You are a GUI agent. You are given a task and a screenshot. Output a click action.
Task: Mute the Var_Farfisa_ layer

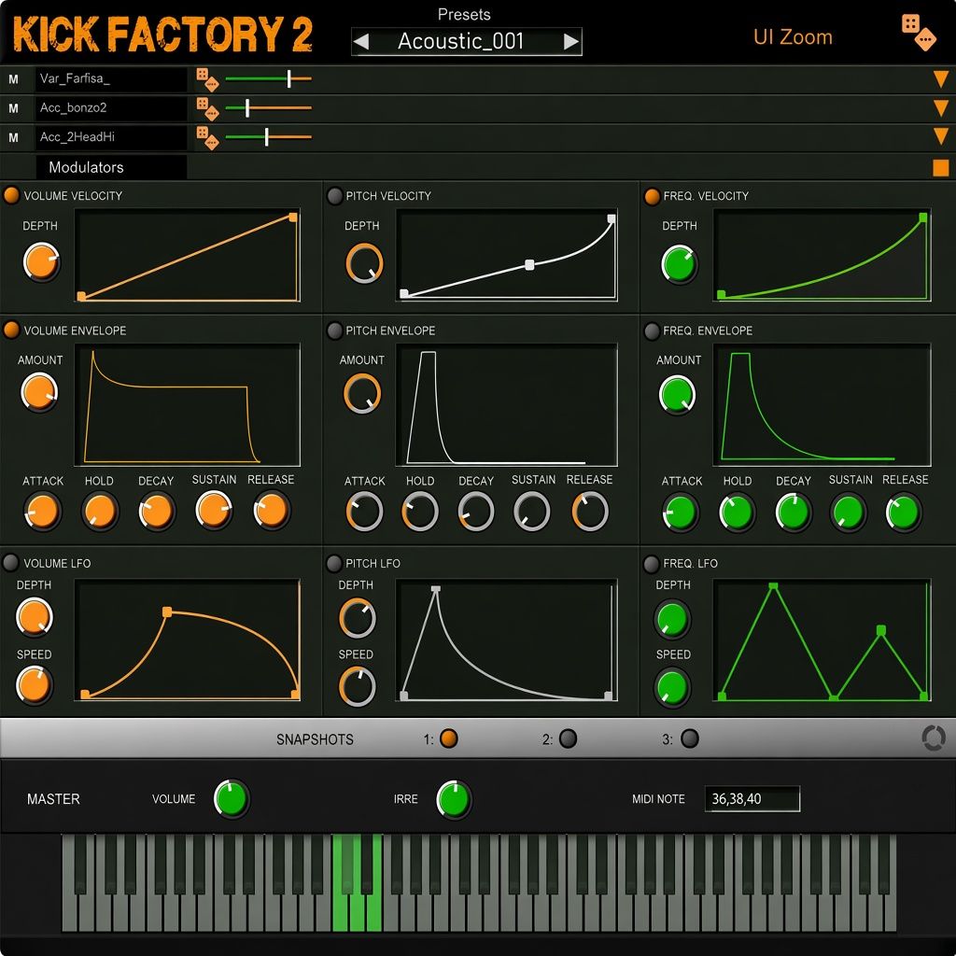13,79
